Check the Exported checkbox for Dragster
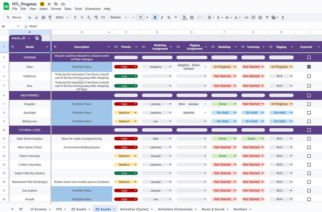This screenshot has height=212, width=322. click(309, 104)
